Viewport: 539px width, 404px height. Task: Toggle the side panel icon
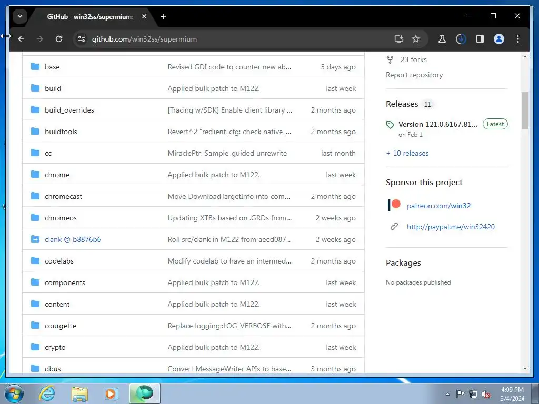(x=480, y=39)
